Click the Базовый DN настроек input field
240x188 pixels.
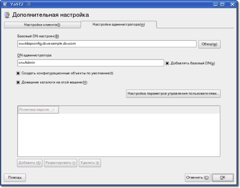(106, 44)
